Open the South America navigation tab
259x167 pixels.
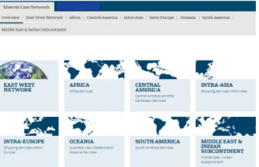click(x=216, y=17)
